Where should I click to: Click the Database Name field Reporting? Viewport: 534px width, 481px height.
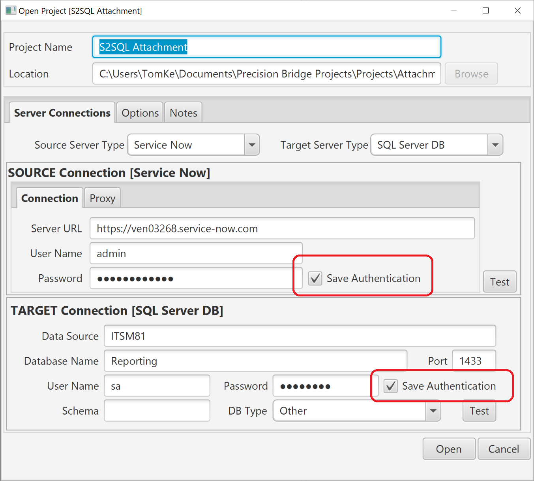(255, 361)
